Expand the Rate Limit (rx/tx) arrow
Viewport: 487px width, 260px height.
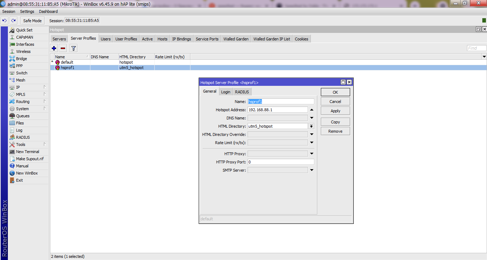312,143
